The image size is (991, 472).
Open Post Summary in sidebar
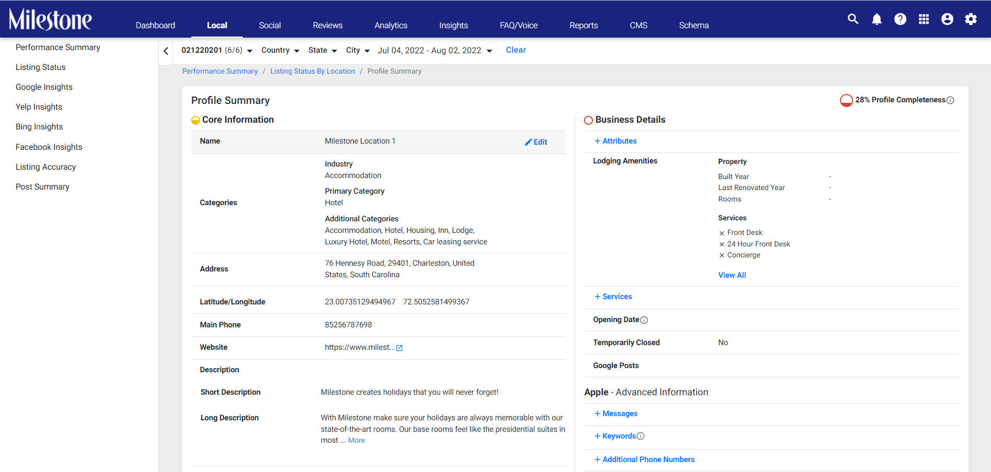(x=42, y=187)
